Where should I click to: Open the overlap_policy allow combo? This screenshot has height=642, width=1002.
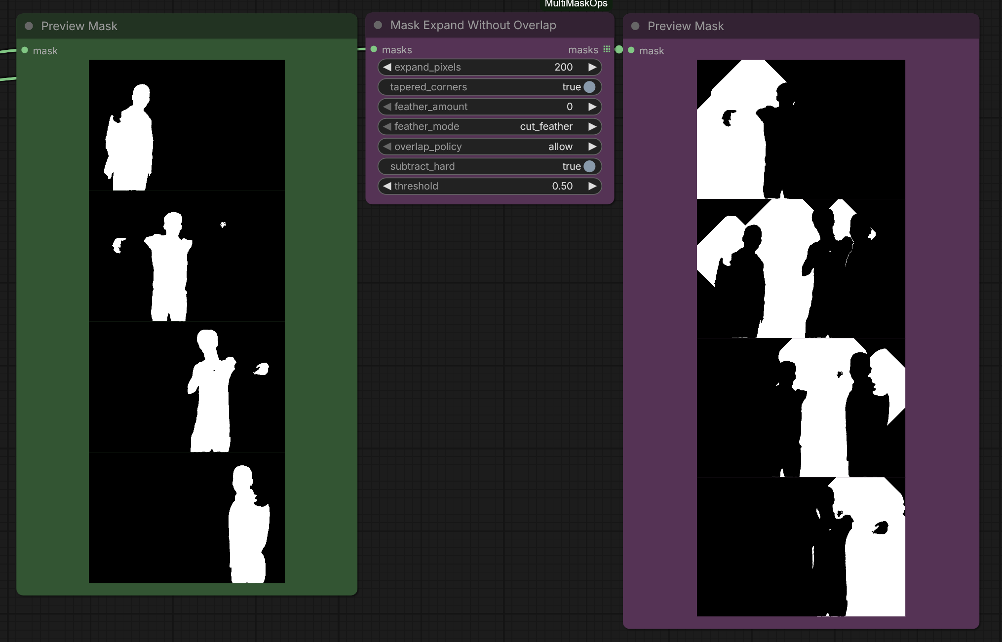coord(490,147)
